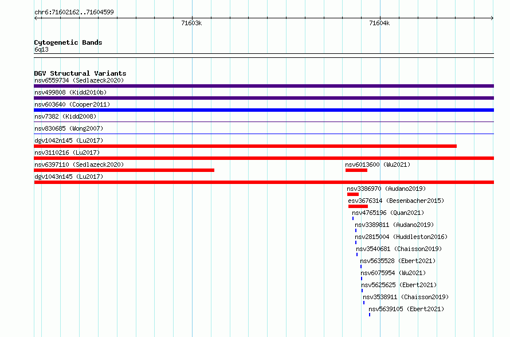
Task: Click the nsv6559734 (Sedlazeck2020) variant label
Action: (x=79, y=80)
